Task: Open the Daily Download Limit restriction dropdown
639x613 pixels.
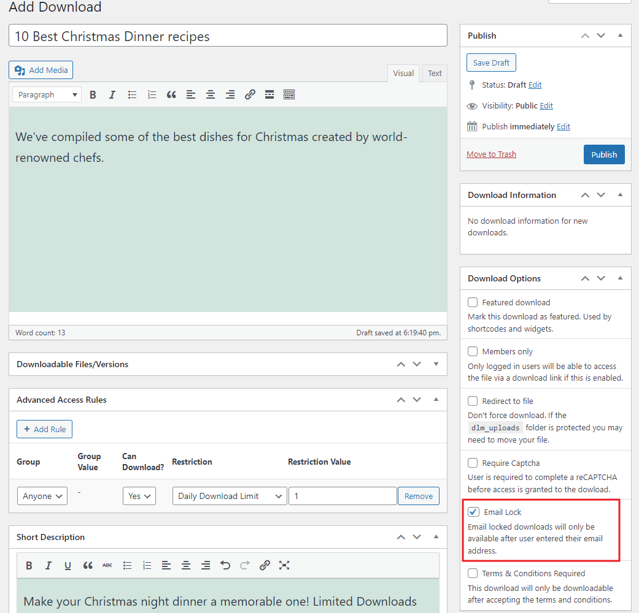Action: coord(230,496)
